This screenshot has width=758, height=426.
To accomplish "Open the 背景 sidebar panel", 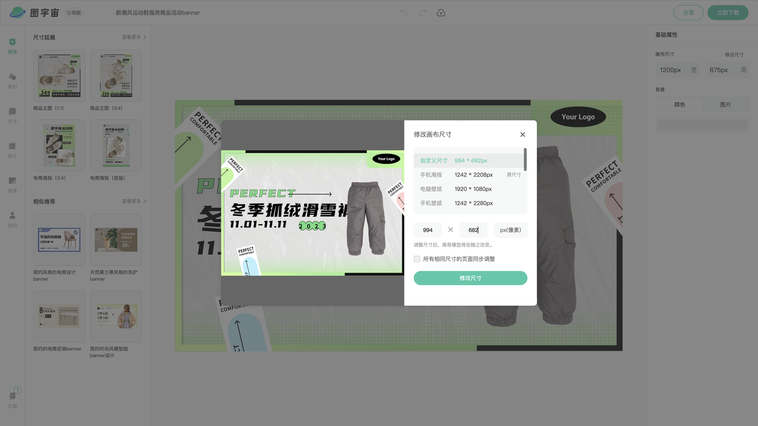I will (13, 185).
